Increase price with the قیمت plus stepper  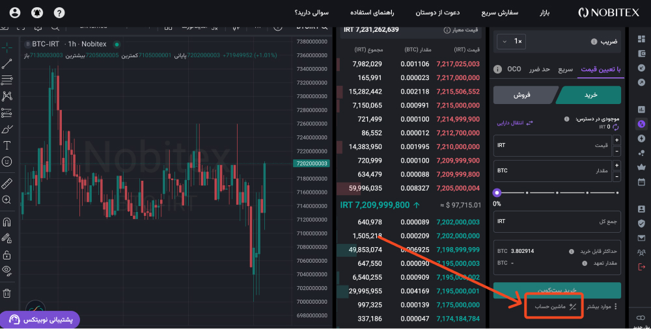point(617,140)
